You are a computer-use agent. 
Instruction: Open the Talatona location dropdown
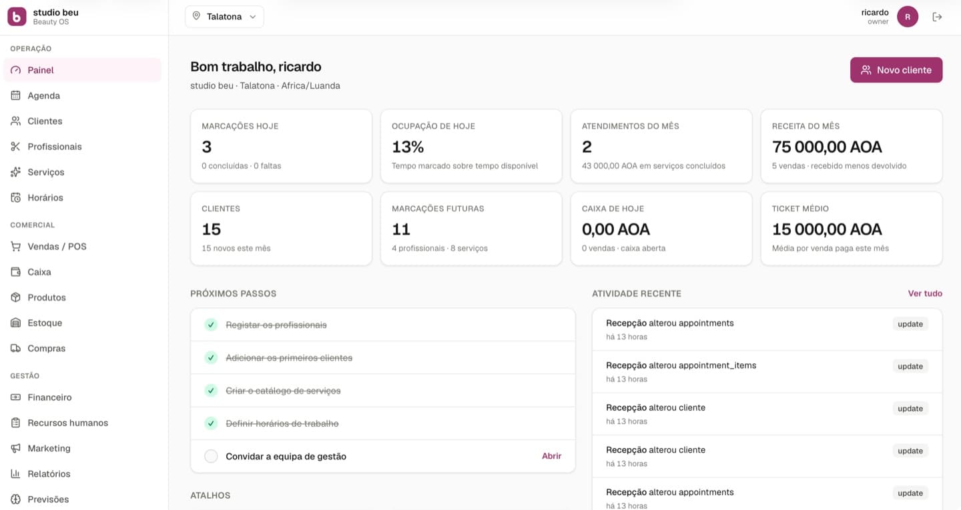[224, 17]
